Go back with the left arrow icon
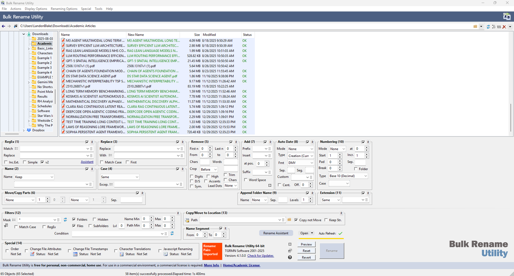 [4, 27]
